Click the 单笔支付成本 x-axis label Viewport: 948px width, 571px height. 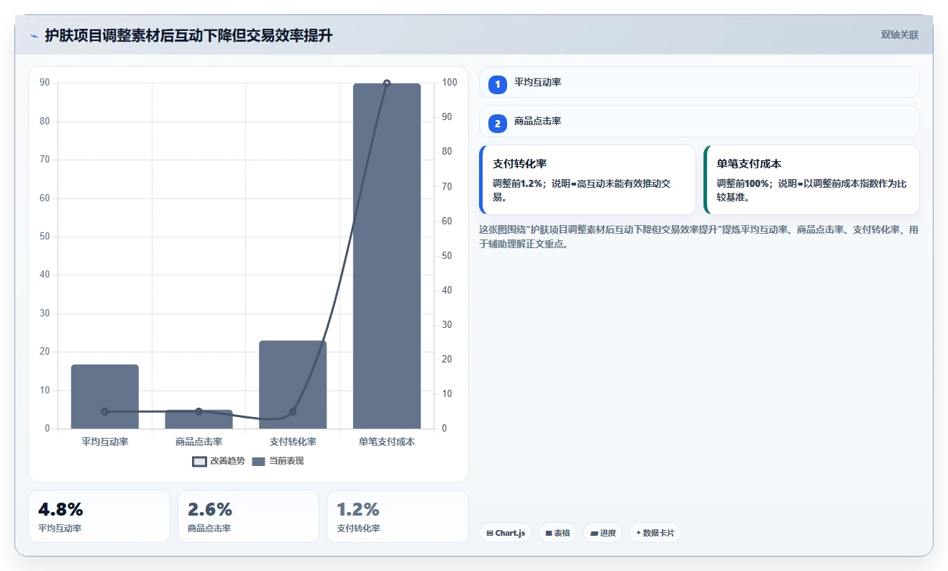(x=387, y=442)
